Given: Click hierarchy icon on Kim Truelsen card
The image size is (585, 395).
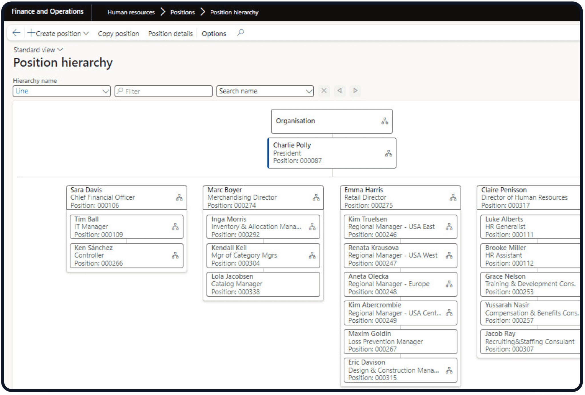Looking at the screenshot, I should 449,227.
